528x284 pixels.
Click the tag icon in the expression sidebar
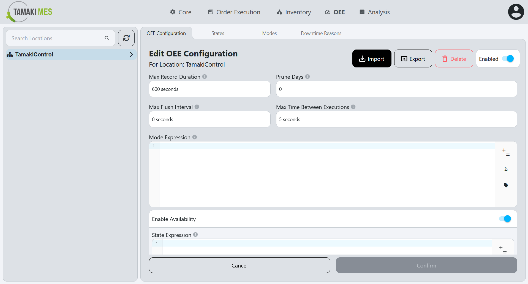[506, 185]
